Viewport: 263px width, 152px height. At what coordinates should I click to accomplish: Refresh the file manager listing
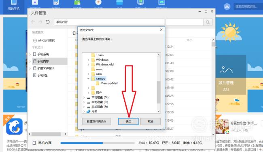[x=48, y=22]
